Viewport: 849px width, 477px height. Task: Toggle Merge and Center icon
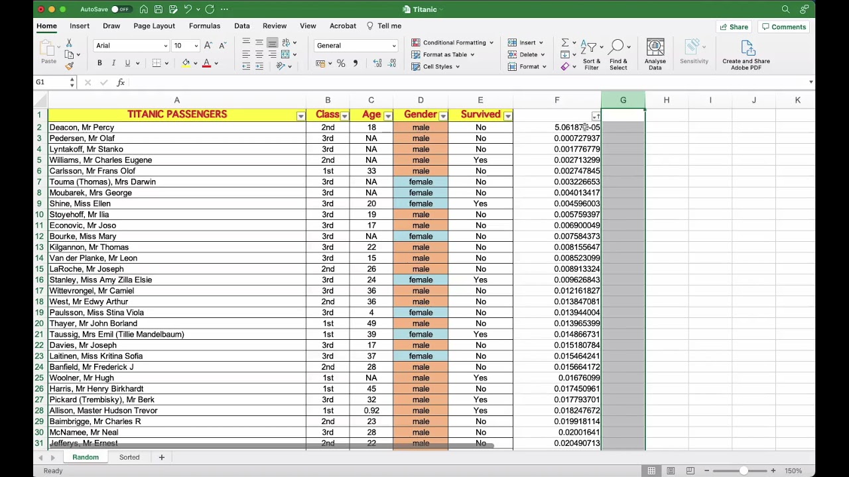pos(285,54)
